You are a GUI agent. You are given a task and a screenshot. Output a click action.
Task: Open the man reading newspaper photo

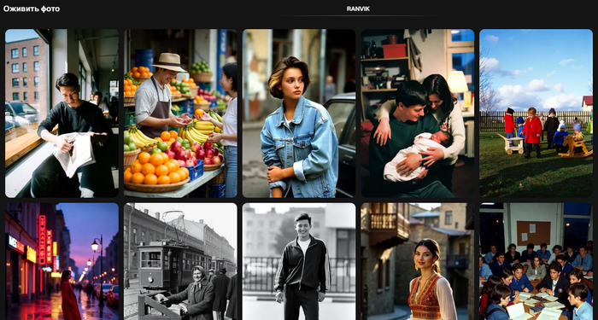click(x=62, y=113)
